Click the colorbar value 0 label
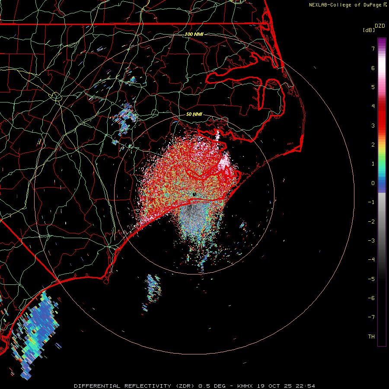Viewport: 389px width, 389px height. (x=373, y=183)
